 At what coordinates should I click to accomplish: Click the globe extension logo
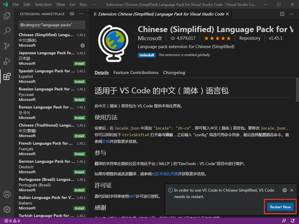coord(113,43)
